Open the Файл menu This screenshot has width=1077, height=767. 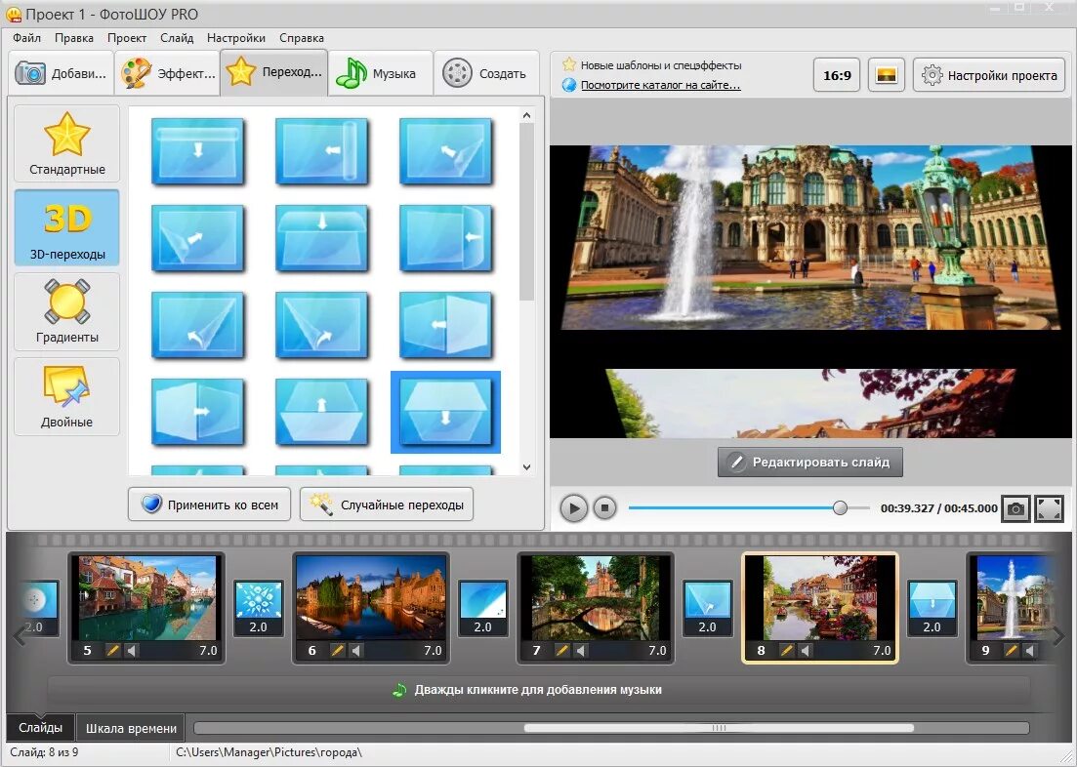[26, 38]
